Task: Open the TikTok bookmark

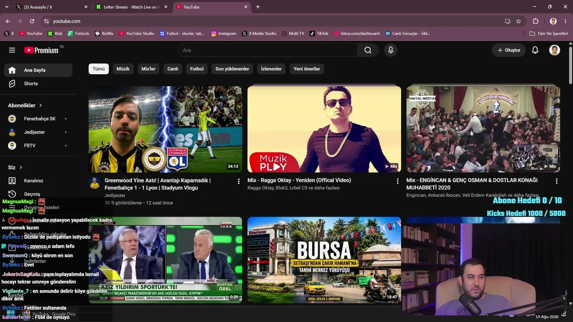Action: point(319,34)
